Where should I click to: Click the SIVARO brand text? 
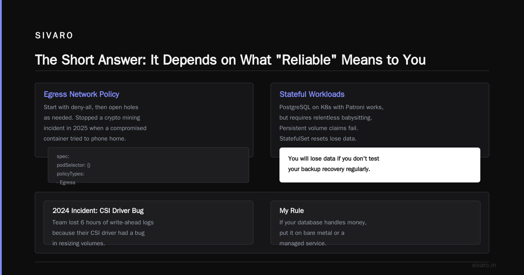tap(54, 36)
